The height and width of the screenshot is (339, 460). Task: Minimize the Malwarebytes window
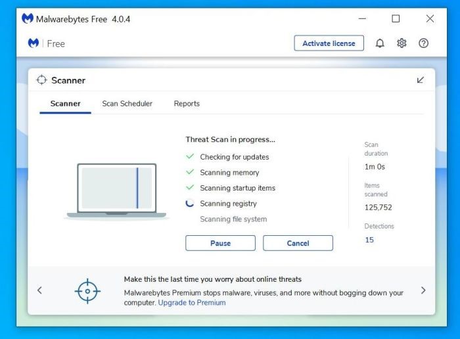(362, 19)
